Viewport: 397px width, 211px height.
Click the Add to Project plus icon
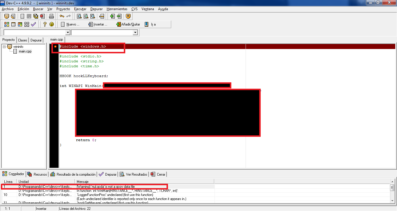(x=112, y=16)
